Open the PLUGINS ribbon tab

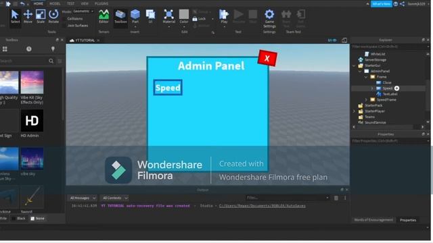pyautogui.click(x=101, y=3)
